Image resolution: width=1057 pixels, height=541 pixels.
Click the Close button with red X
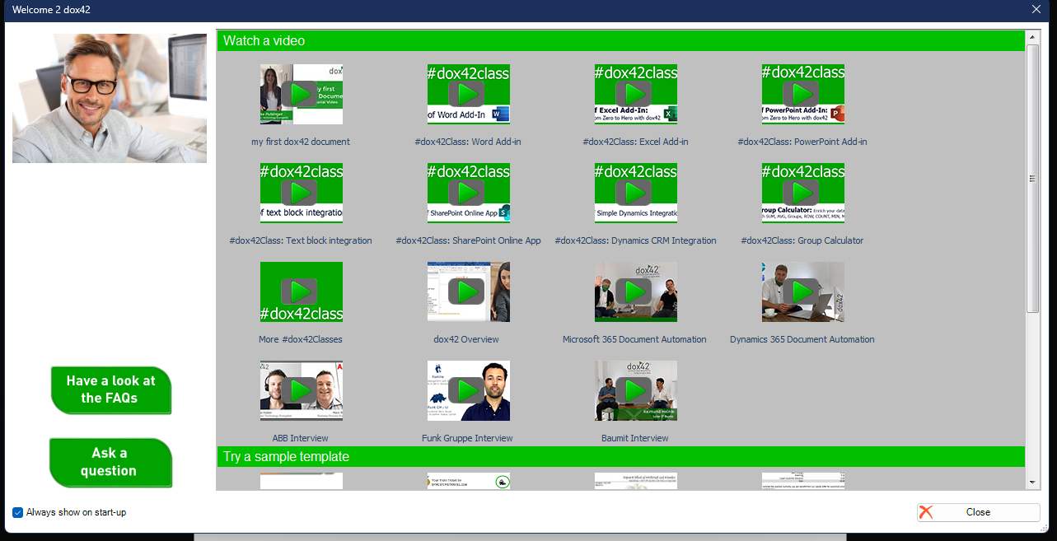click(979, 512)
